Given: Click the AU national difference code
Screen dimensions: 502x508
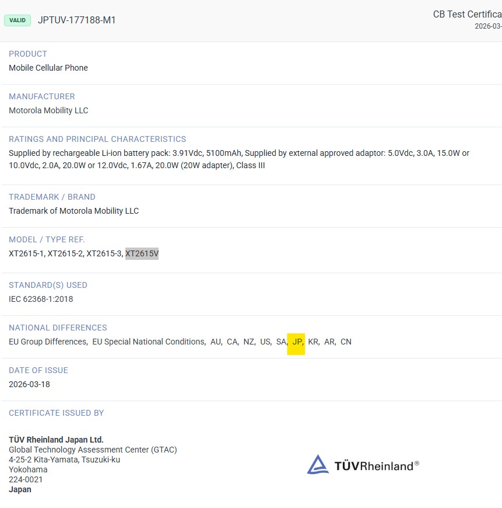Looking at the screenshot, I should 216,342.
